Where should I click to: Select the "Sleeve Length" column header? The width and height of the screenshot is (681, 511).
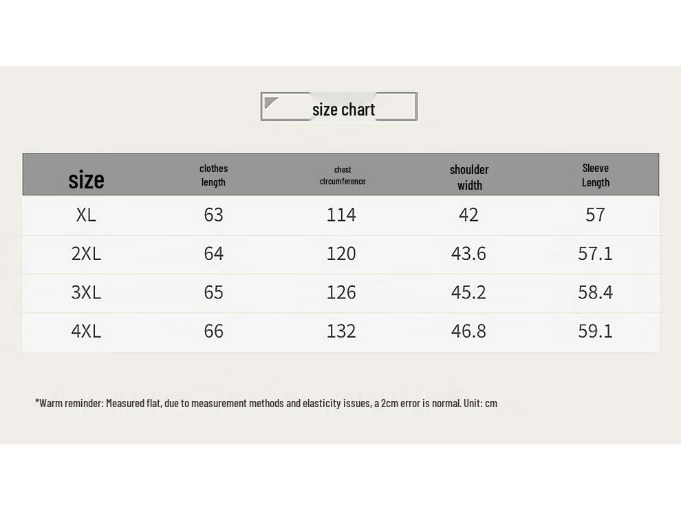(595, 175)
